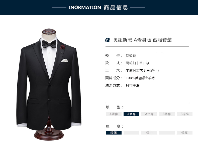Click the red lapel flower pin
Image resolution: width=198 pixels, height=153 pixels.
tap(62, 47)
